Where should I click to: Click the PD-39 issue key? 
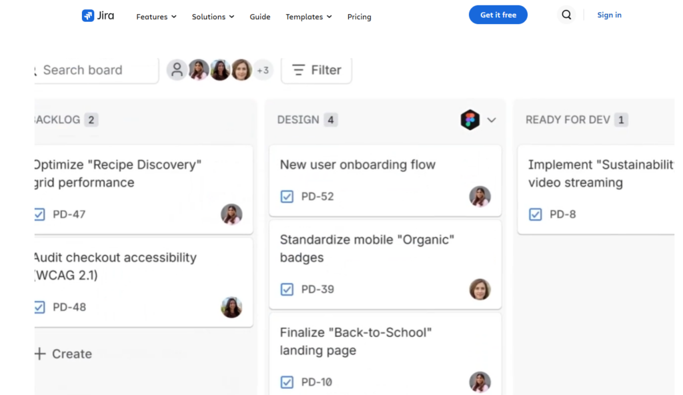click(x=317, y=289)
